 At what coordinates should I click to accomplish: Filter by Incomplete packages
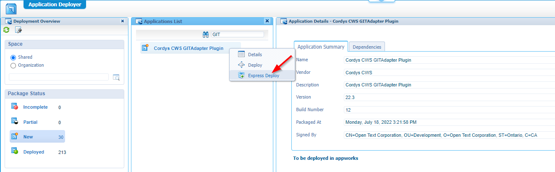tap(35, 107)
